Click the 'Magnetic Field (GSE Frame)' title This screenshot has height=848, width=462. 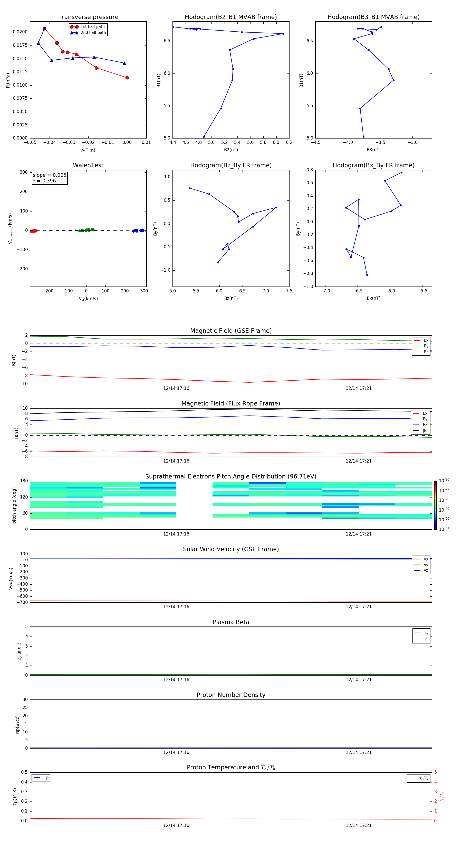click(231, 331)
